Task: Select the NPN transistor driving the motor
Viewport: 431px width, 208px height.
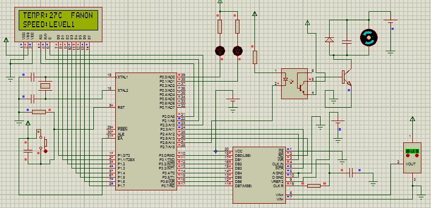Action: click(346, 78)
